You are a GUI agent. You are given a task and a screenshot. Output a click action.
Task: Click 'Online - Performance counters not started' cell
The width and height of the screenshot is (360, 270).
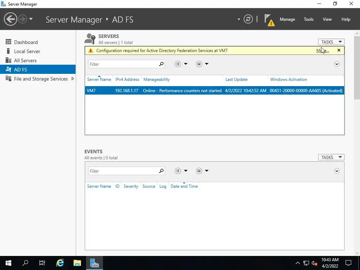182,91
